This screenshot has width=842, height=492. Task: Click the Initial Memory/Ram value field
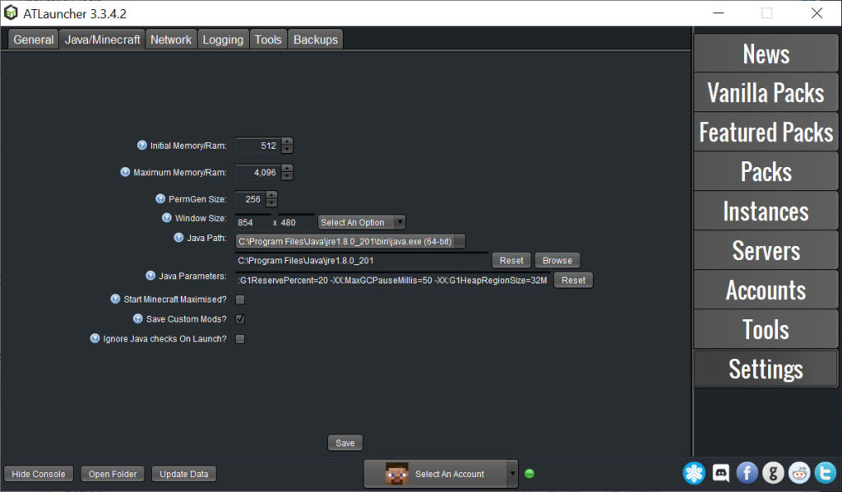(258, 146)
